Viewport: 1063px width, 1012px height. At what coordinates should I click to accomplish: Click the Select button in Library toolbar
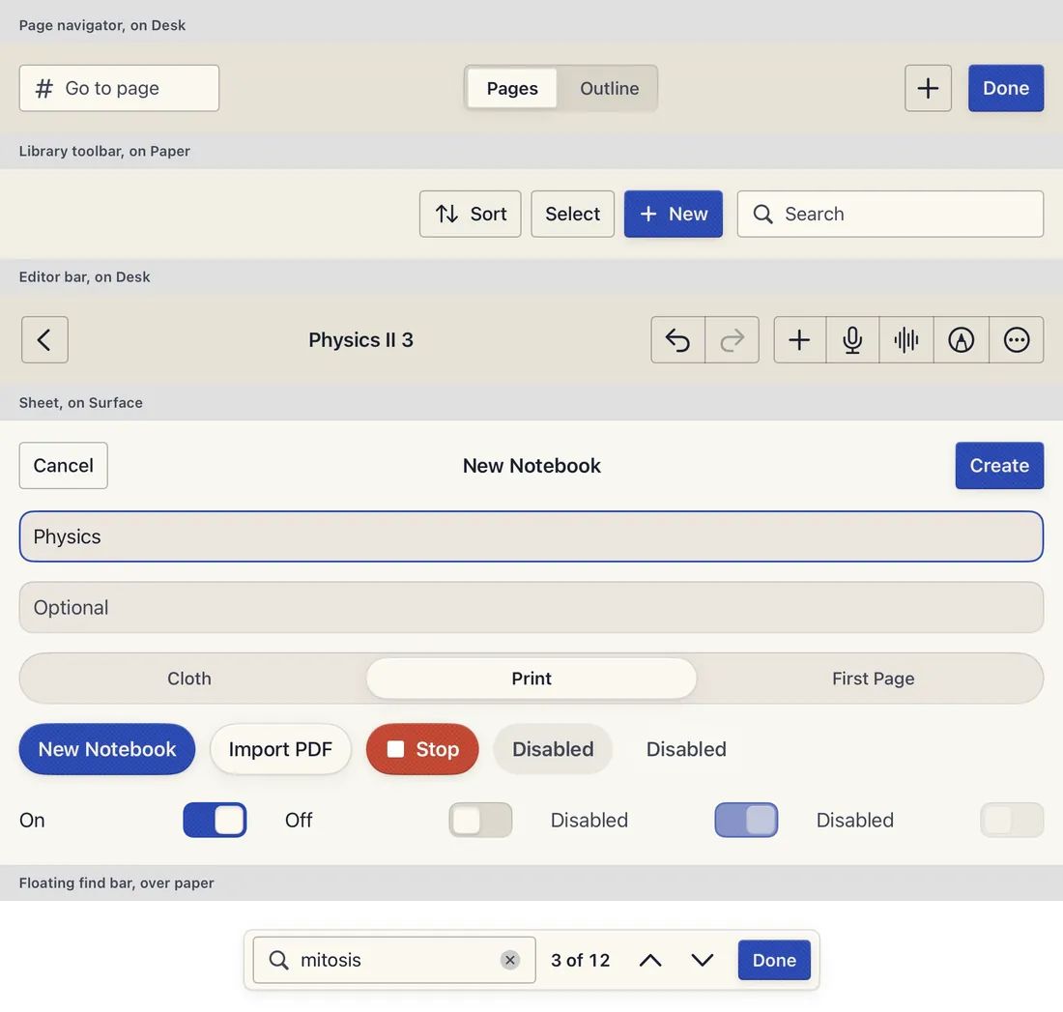(572, 214)
